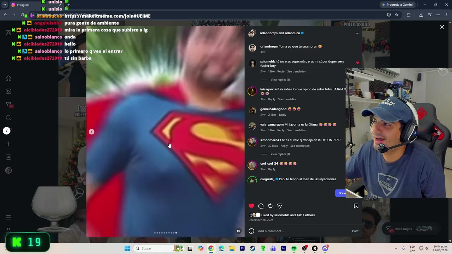
Task: See translation of salomeblc's comment
Action: click(x=297, y=72)
